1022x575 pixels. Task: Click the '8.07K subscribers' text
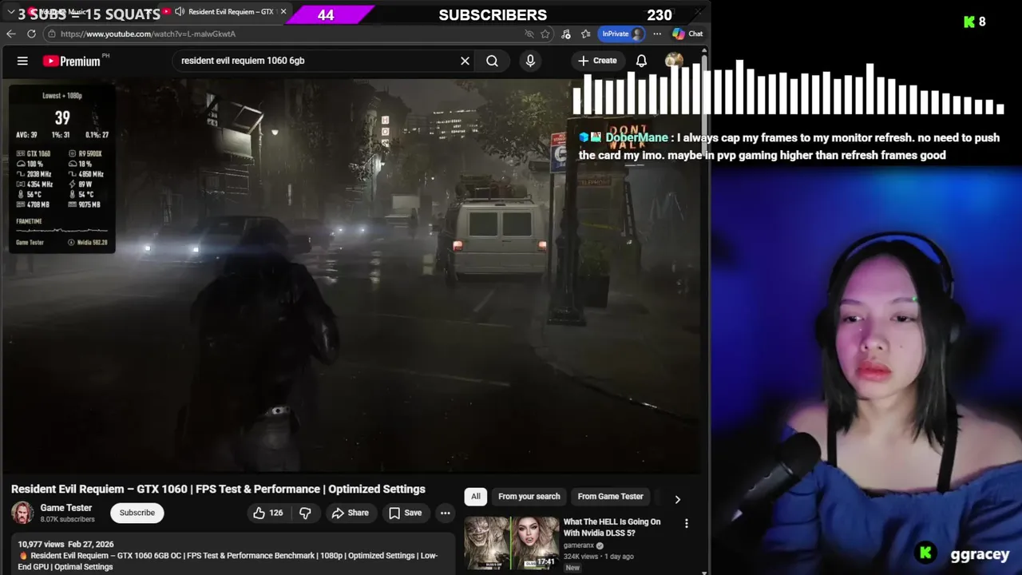tap(68, 519)
